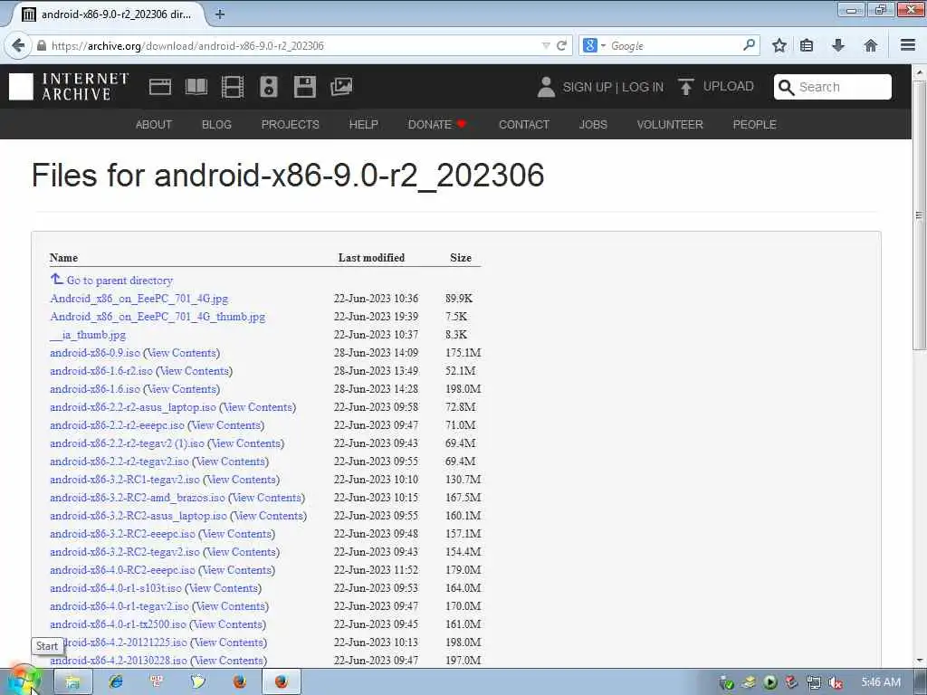The height and width of the screenshot is (695, 927).
Task: Open a new tab with plus button
Action: 220,14
